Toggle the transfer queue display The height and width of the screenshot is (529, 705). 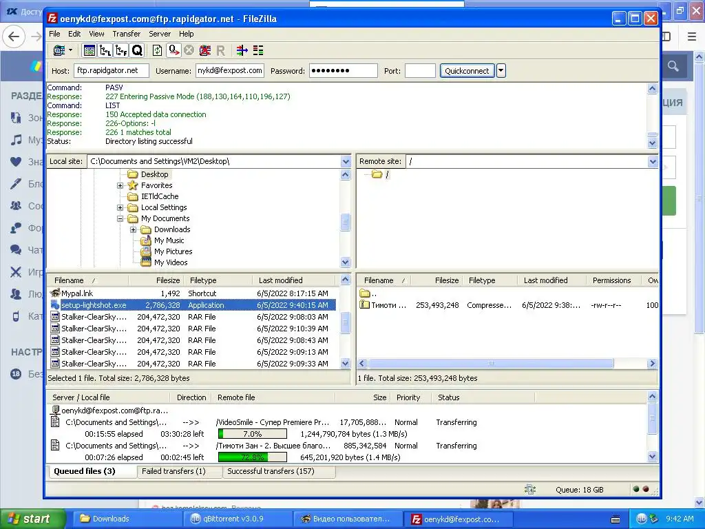[x=137, y=50]
